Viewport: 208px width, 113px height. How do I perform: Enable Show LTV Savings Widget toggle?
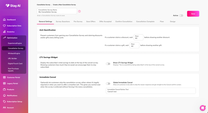click(x=108, y=64)
